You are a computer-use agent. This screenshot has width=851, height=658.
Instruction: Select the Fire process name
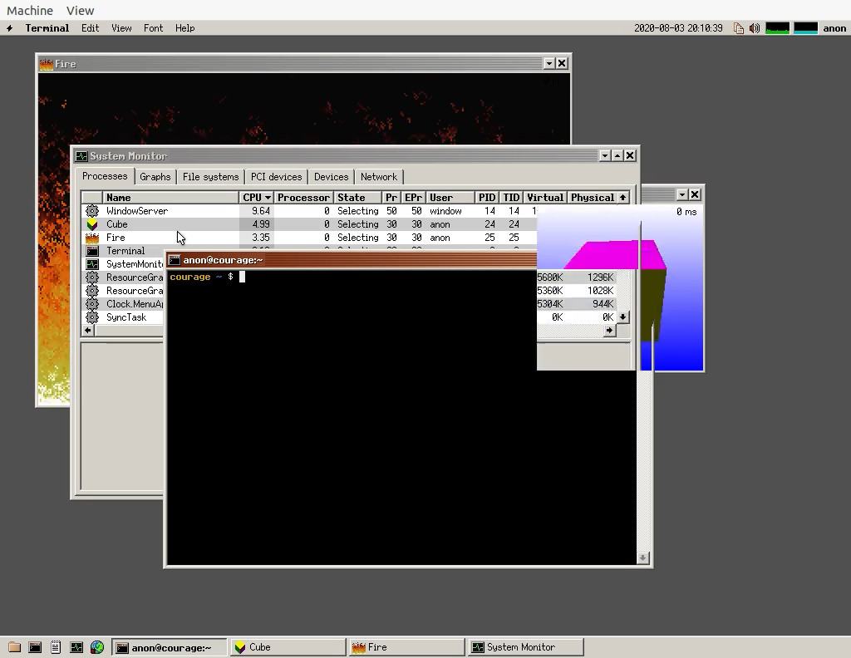tap(116, 238)
